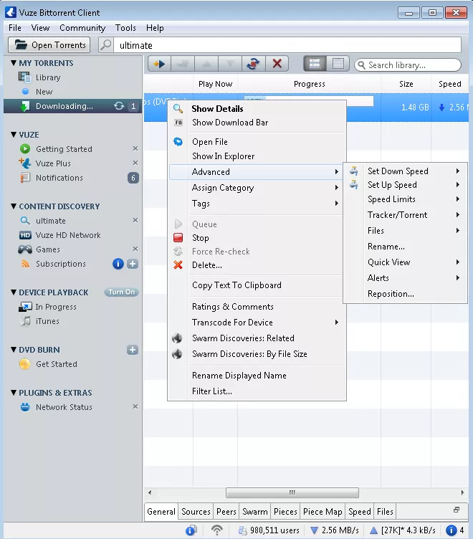Image resolution: width=473 pixels, height=539 pixels.
Task: Click the start/run torrent toolbar icon
Action: [x=159, y=64]
